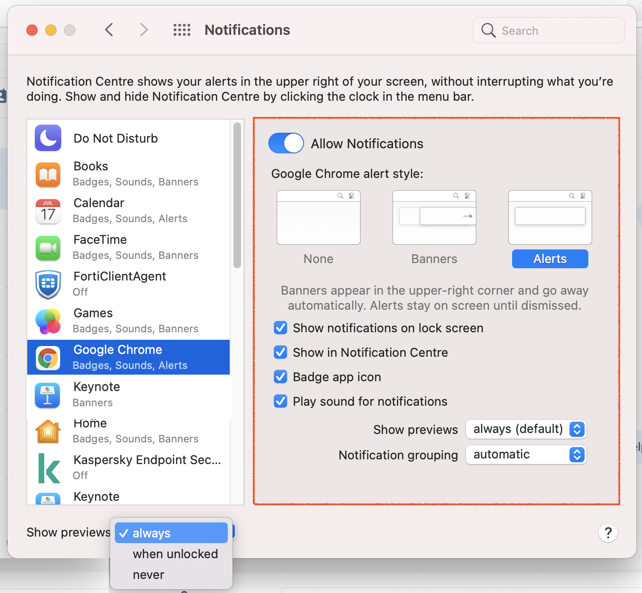The height and width of the screenshot is (593, 642).
Task: Select the Alerts alert style thumbnail
Action: coord(550,217)
